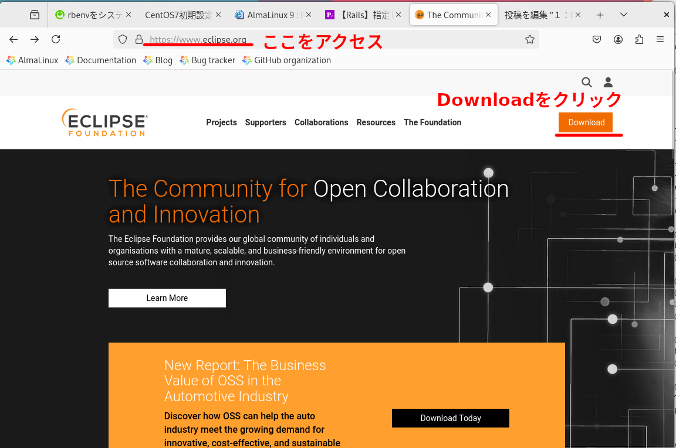676x448 pixels.
Task: Click the Learn More button
Action: click(167, 298)
